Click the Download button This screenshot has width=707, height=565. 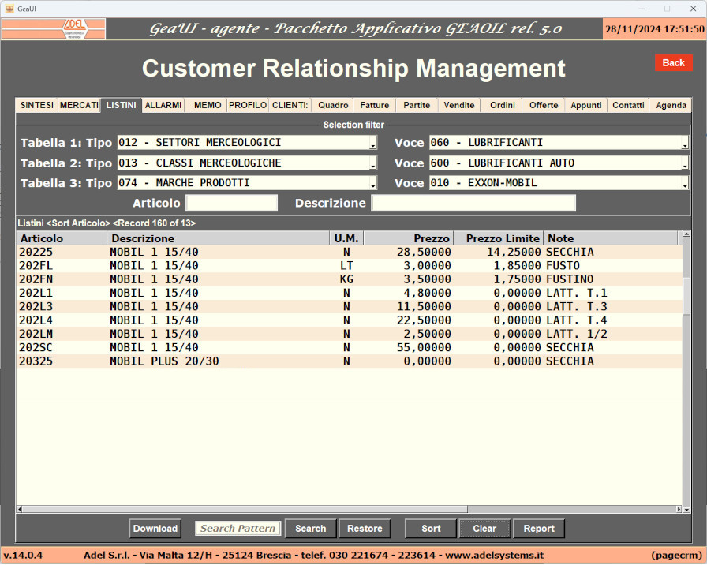[x=155, y=529]
